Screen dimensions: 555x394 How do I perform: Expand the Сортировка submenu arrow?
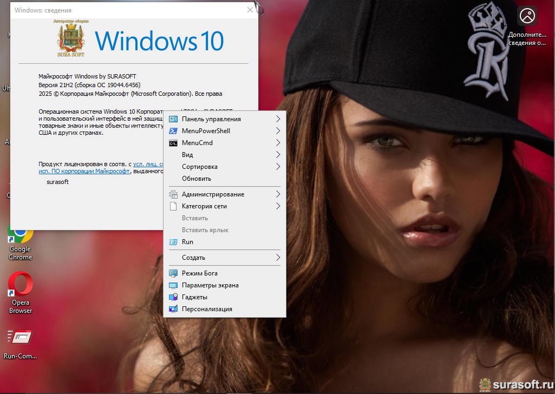click(x=278, y=167)
